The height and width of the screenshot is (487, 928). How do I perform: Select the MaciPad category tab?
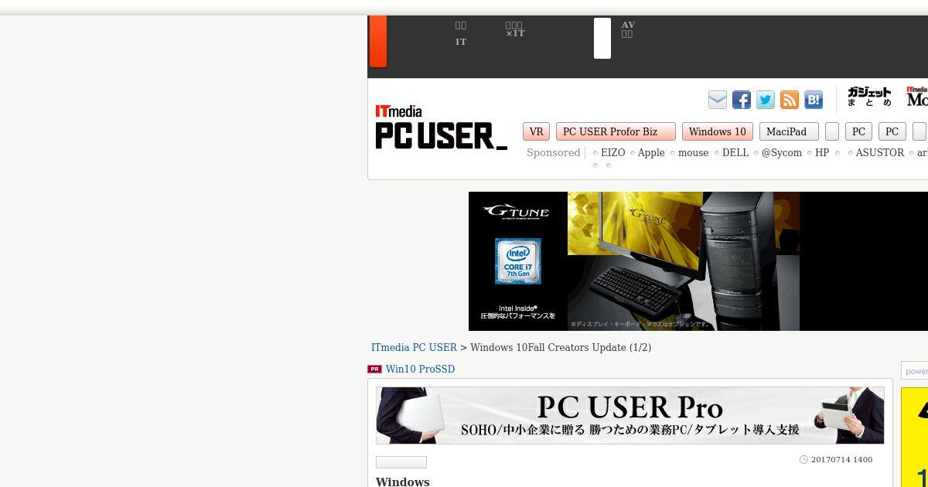789,131
